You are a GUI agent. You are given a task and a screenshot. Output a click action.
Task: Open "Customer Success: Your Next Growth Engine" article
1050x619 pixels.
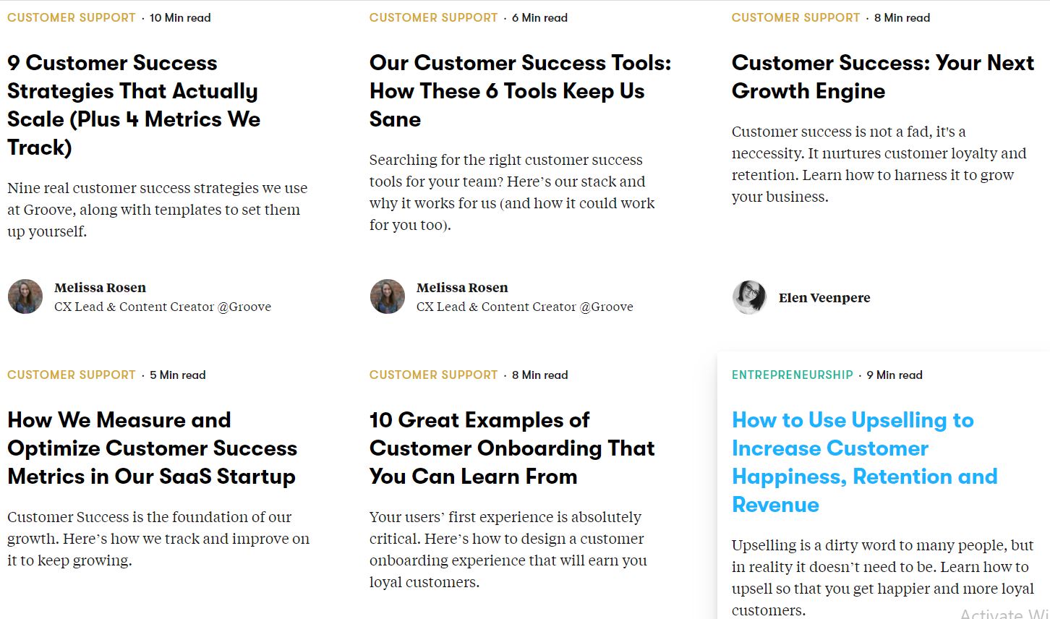[882, 77]
